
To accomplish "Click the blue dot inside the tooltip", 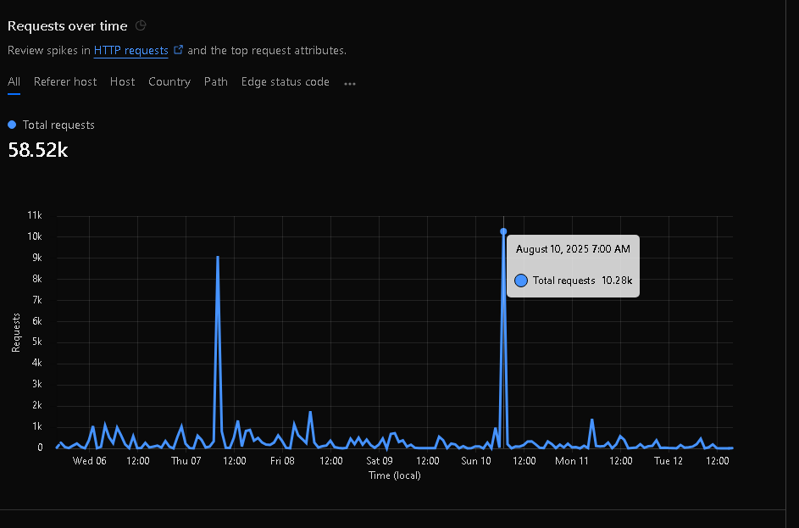I will [521, 281].
